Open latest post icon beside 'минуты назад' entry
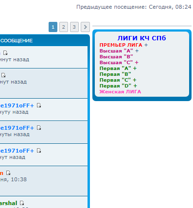The image size is (193, 208). pos(39,128)
